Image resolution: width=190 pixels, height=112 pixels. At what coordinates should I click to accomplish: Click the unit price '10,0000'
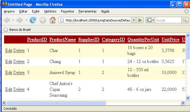[169, 73]
